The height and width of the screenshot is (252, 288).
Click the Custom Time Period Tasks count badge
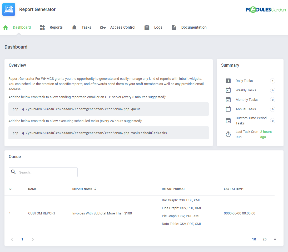[272, 121]
